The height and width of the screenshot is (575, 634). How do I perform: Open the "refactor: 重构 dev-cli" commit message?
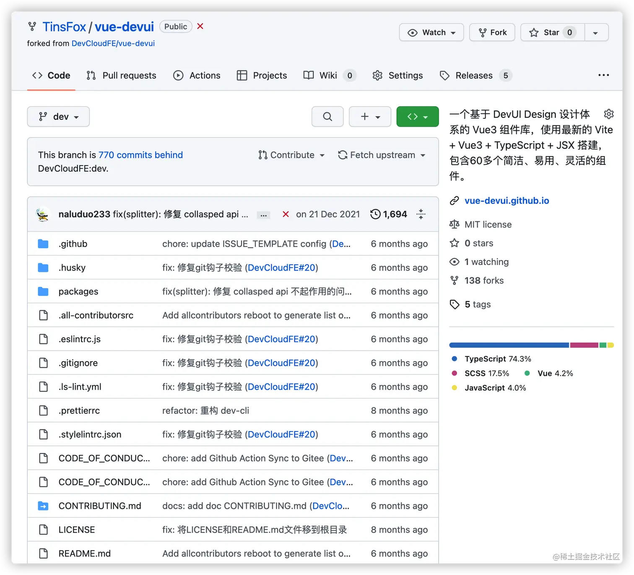point(205,411)
